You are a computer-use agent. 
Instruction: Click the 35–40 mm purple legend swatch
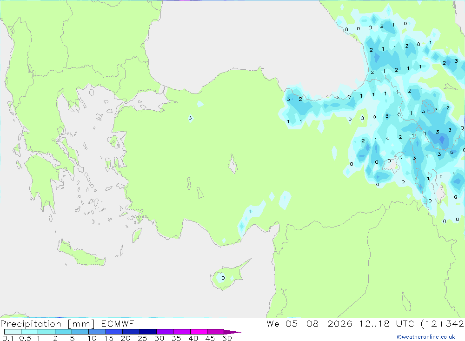tap(182, 332)
